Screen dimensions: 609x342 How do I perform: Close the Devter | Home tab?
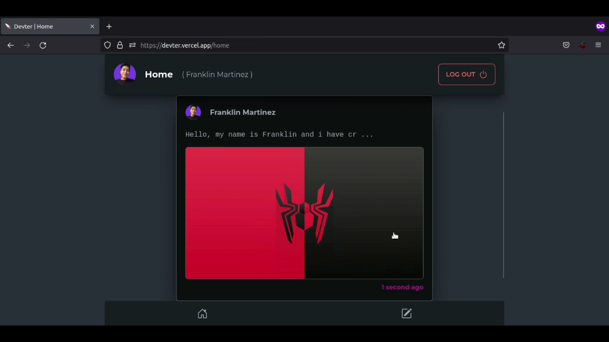[92, 27]
